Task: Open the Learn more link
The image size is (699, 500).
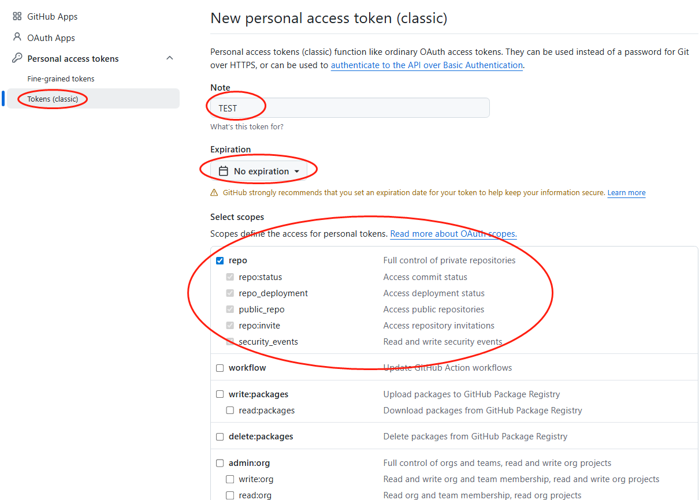Action: point(626,193)
